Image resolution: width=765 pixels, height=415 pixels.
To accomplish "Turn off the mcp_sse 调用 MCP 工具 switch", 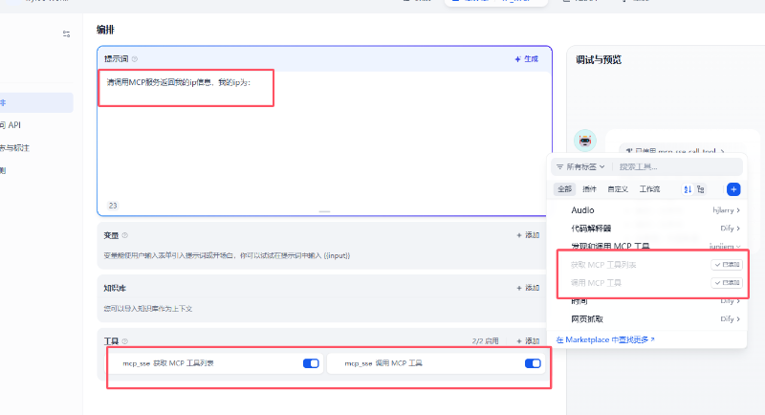I will (x=533, y=363).
